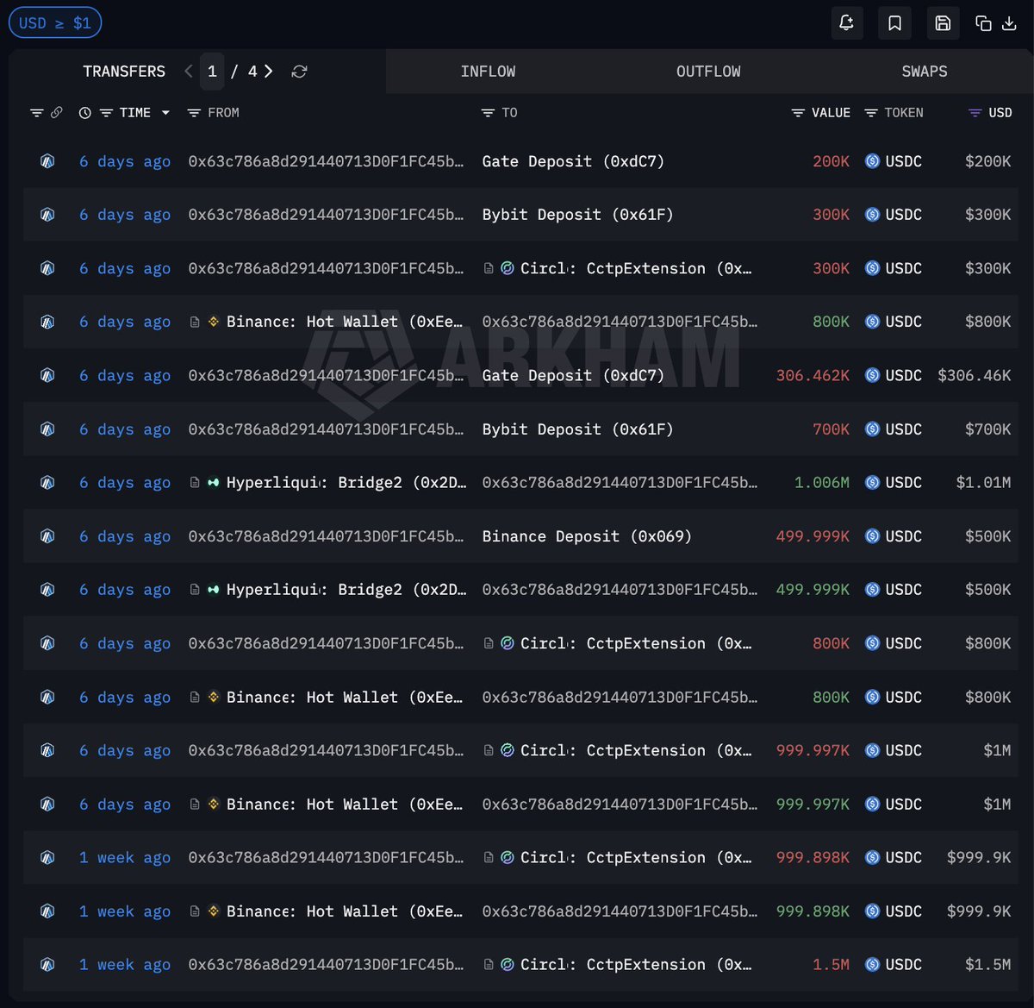Open the USD column filter
Image resolution: width=1034 pixels, height=1008 pixels.
tap(975, 113)
